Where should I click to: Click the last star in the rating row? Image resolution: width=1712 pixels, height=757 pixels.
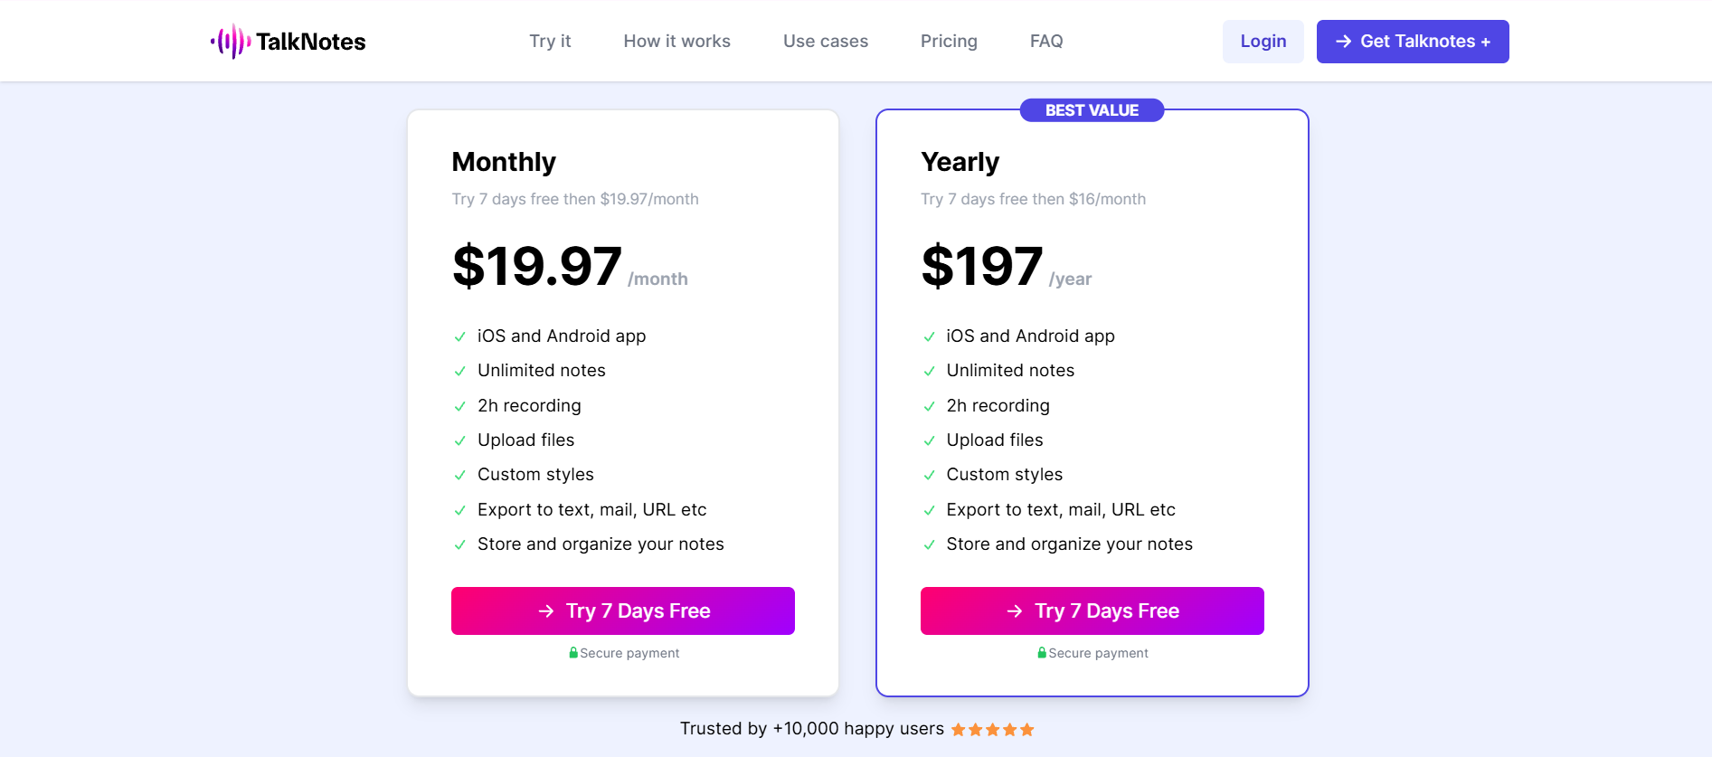tap(1026, 728)
